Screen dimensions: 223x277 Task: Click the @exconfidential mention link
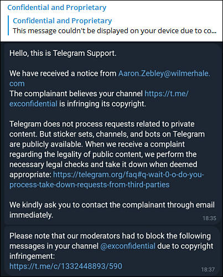tap(128, 246)
